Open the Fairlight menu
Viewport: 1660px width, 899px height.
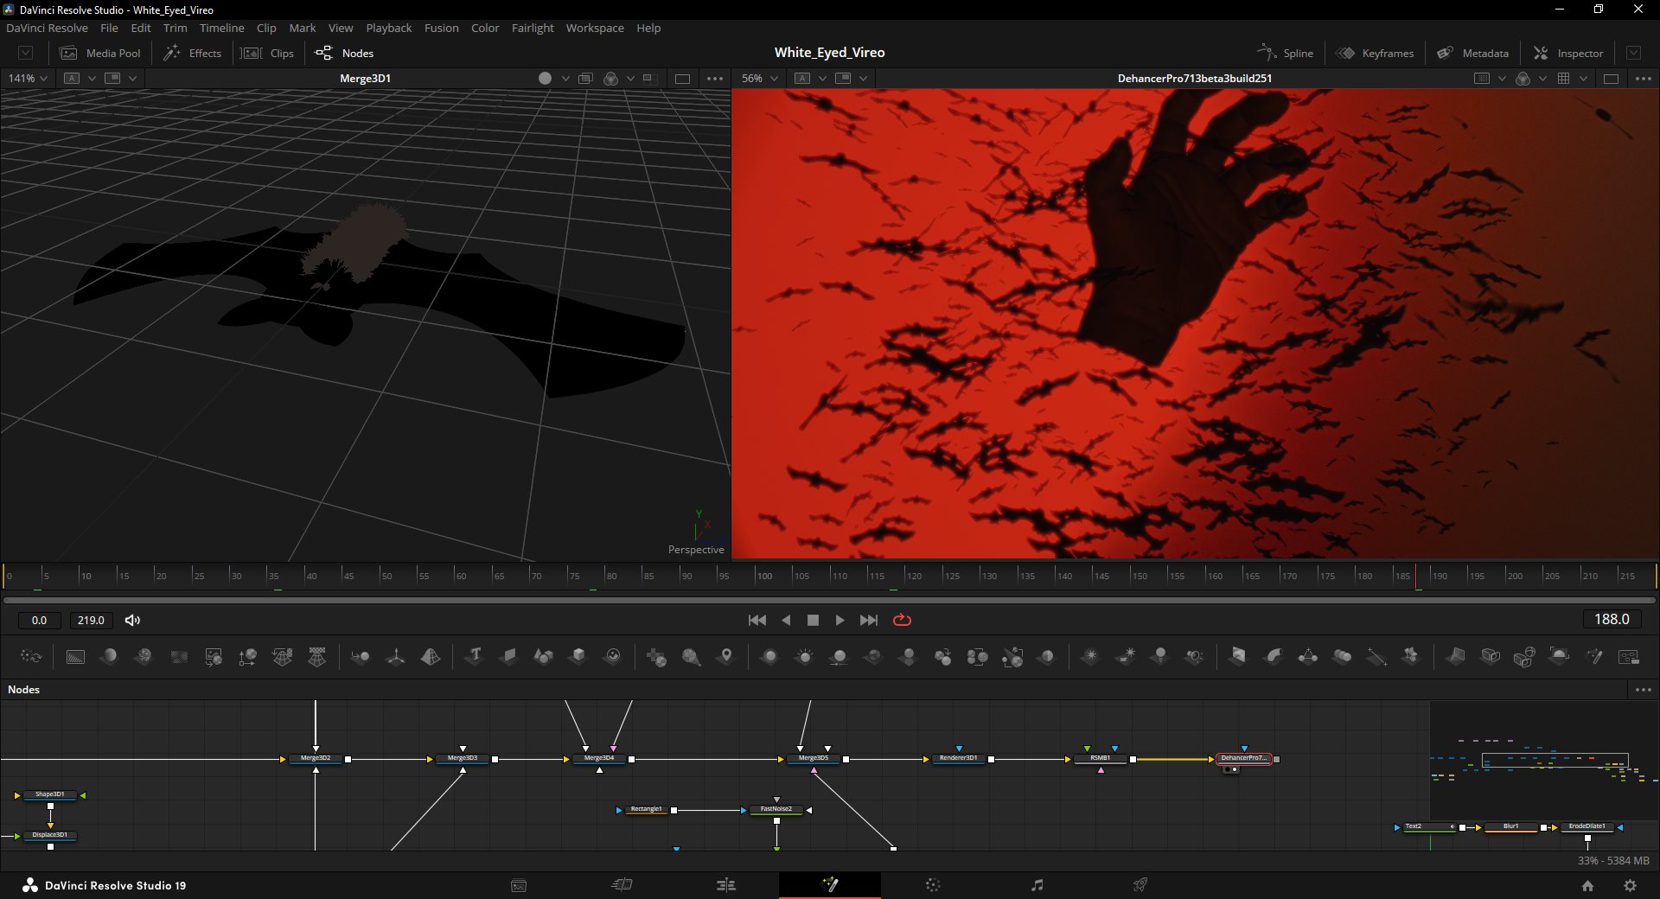533,28
